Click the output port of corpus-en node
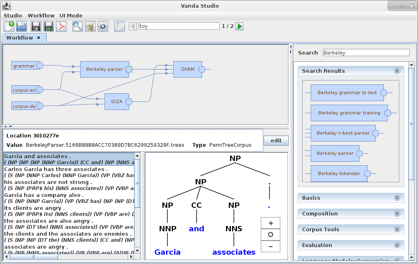Viewport: 418px width, 264px height. [x=40, y=90]
